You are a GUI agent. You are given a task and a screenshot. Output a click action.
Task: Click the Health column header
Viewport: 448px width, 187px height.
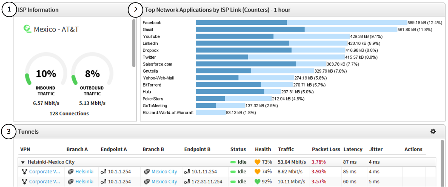263,149
